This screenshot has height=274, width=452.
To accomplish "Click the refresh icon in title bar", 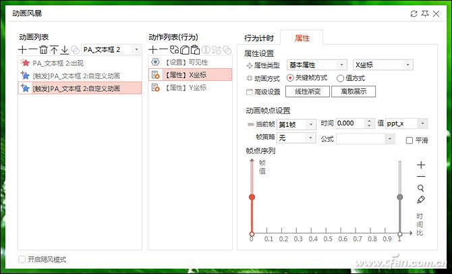I will 414,13.
